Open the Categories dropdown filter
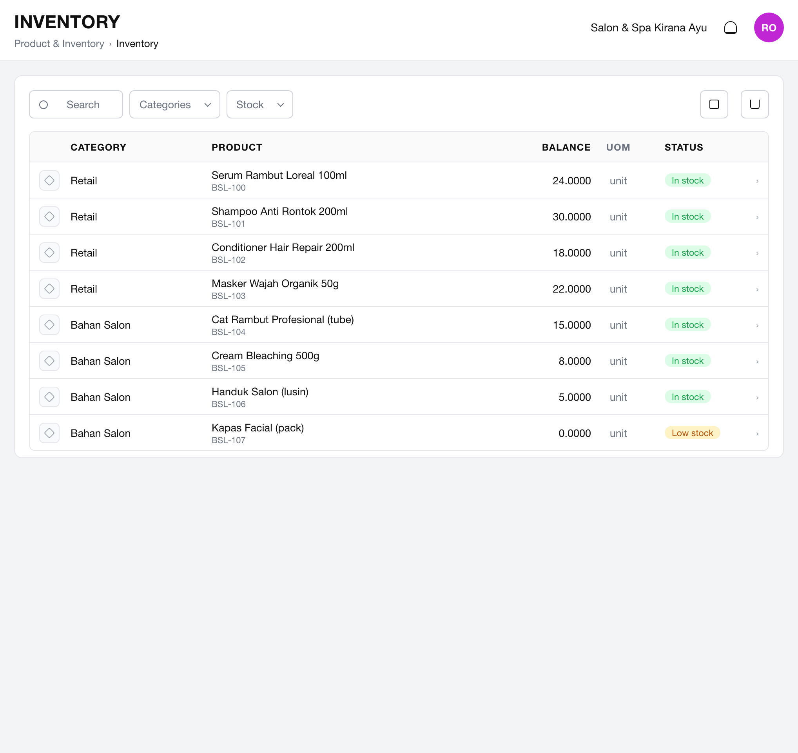The width and height of the screenshot is (798, 753). pyautogui.click(x=175, y=104)
